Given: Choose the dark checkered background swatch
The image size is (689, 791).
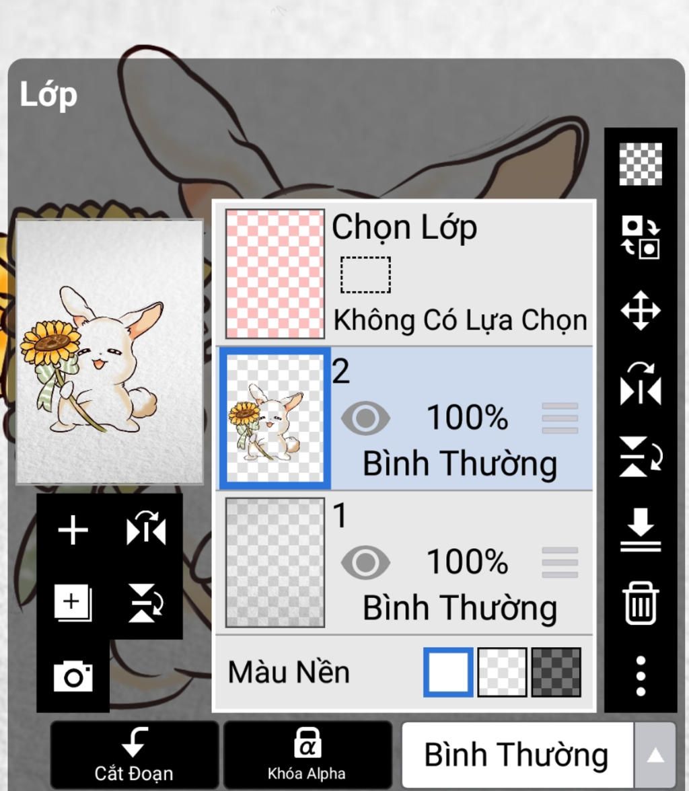Looking at the screenshot, I should point(556,673).
